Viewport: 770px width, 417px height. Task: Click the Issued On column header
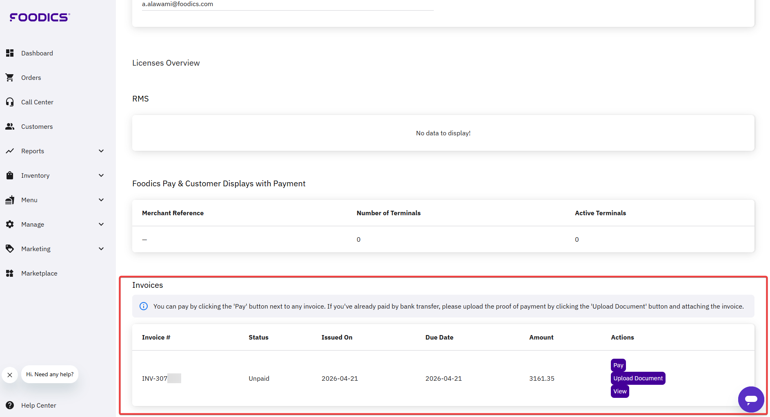(337, 337)
